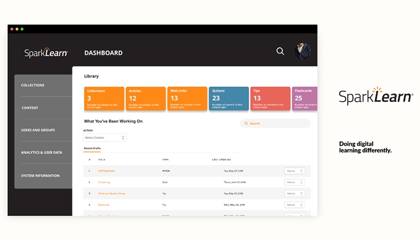Open the red Tips card
This screenshot has width=420, height=240.
[270, 98]
